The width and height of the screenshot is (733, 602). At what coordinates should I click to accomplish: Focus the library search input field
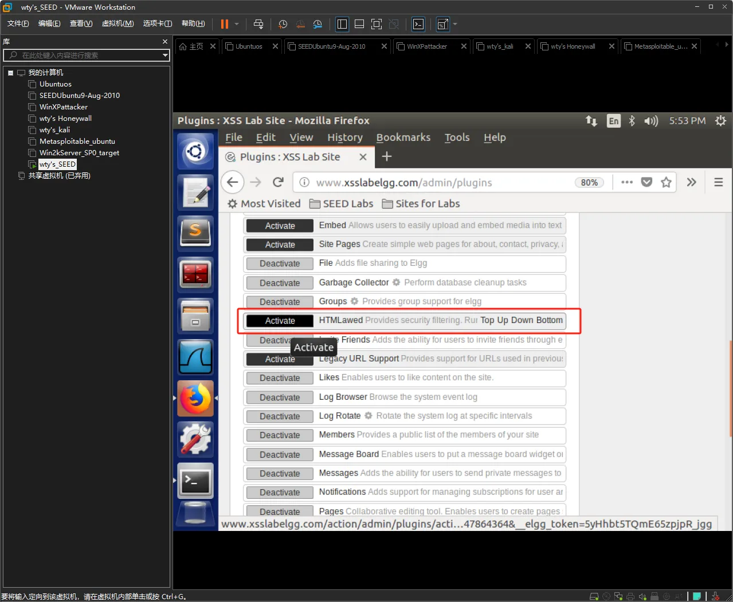coord(86,55)
